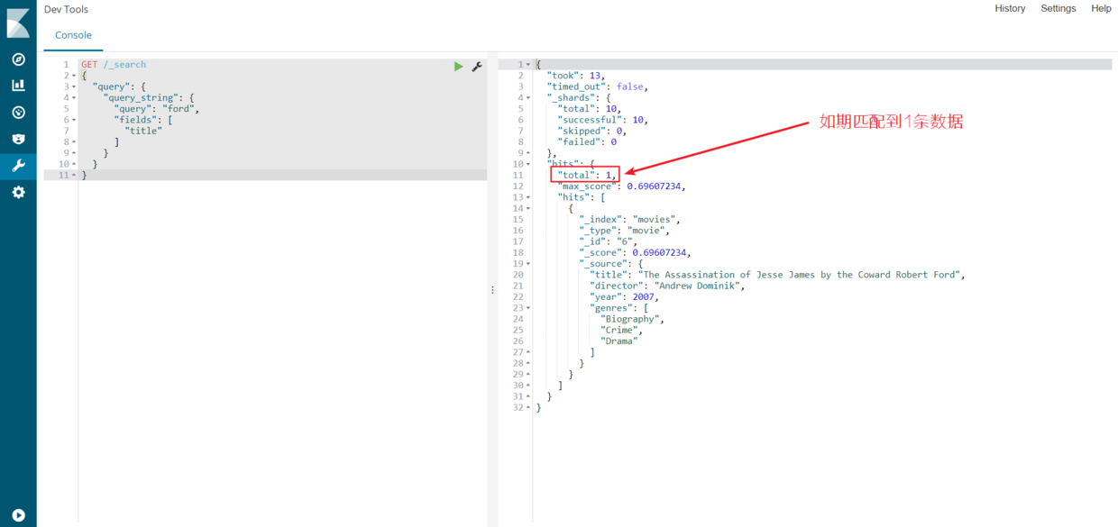Run the request with the green play icon
The height and width of the screenshot is (527, 1118).
[x=459, y=66]
